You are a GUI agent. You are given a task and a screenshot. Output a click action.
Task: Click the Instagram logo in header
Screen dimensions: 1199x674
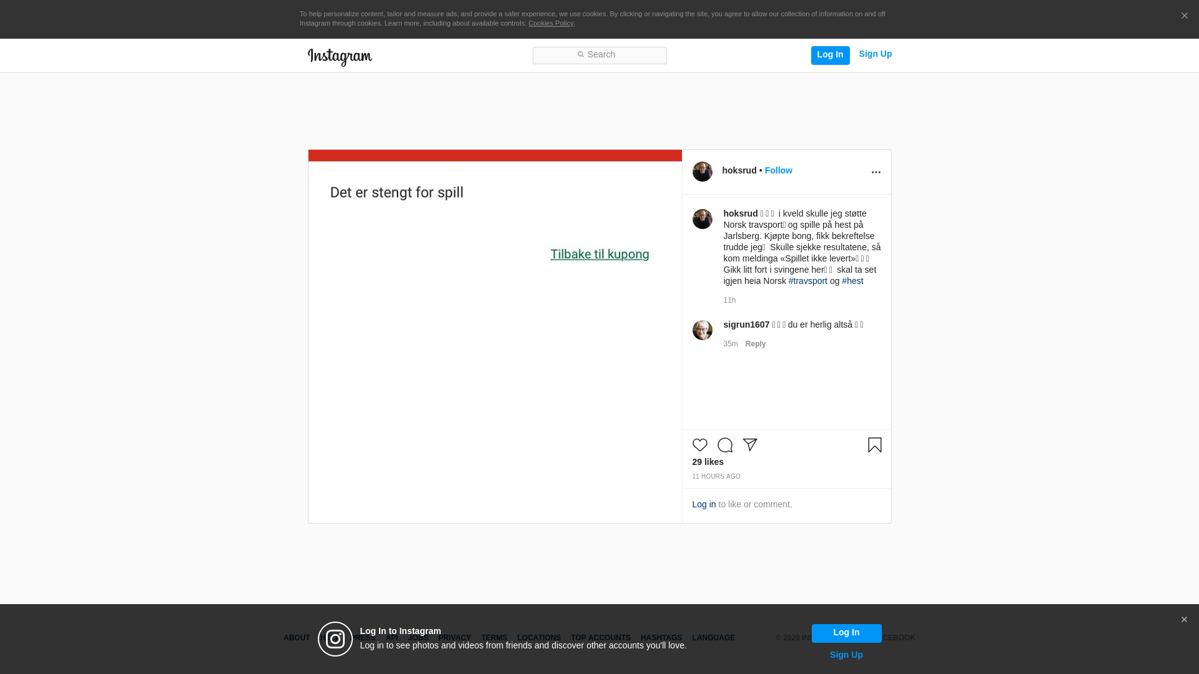340,57
